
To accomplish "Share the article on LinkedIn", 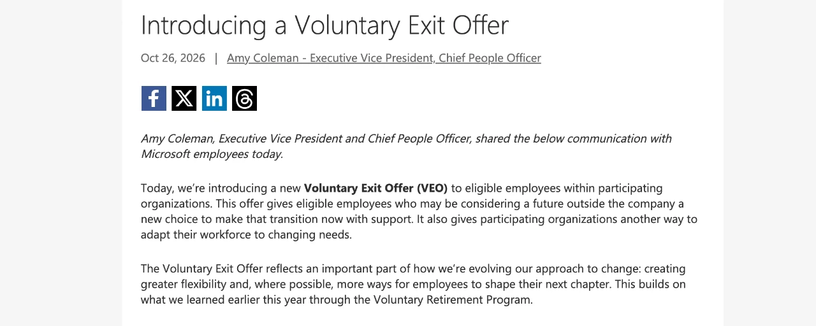I will point(214,99).
